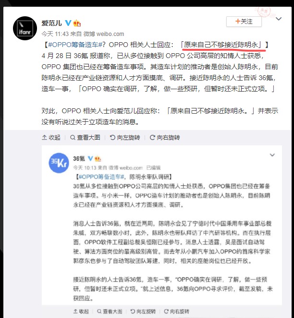Click the lower 查看大图 under 36氪 post
This screenshot has width=294, height=318.
(x=110, y=311)
